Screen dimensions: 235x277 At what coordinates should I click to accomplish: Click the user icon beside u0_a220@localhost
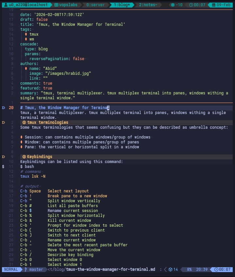click(x=6, y=5)
